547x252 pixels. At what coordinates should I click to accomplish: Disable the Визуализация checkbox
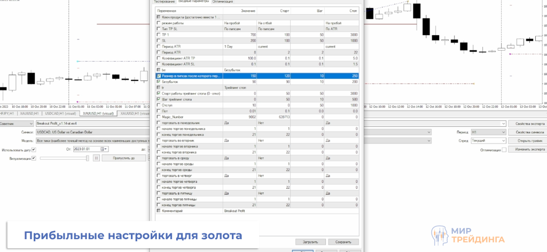34,158
